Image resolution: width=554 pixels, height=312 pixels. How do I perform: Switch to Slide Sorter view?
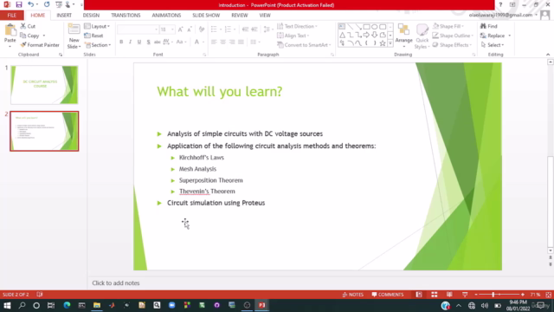pyautogui.click(x=435, y=295)
